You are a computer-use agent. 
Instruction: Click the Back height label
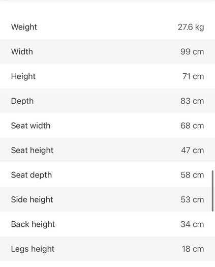tap(33, 224)
